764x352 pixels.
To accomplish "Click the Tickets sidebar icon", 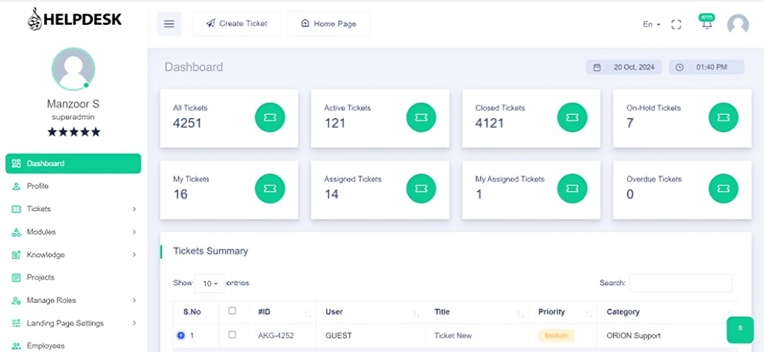I will click(x=16, y=209).
